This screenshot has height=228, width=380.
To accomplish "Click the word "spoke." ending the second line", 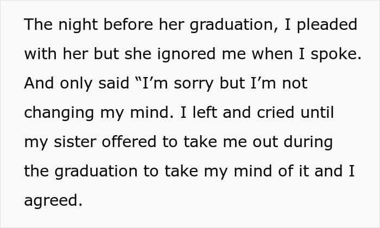I will tap(336, 54).
